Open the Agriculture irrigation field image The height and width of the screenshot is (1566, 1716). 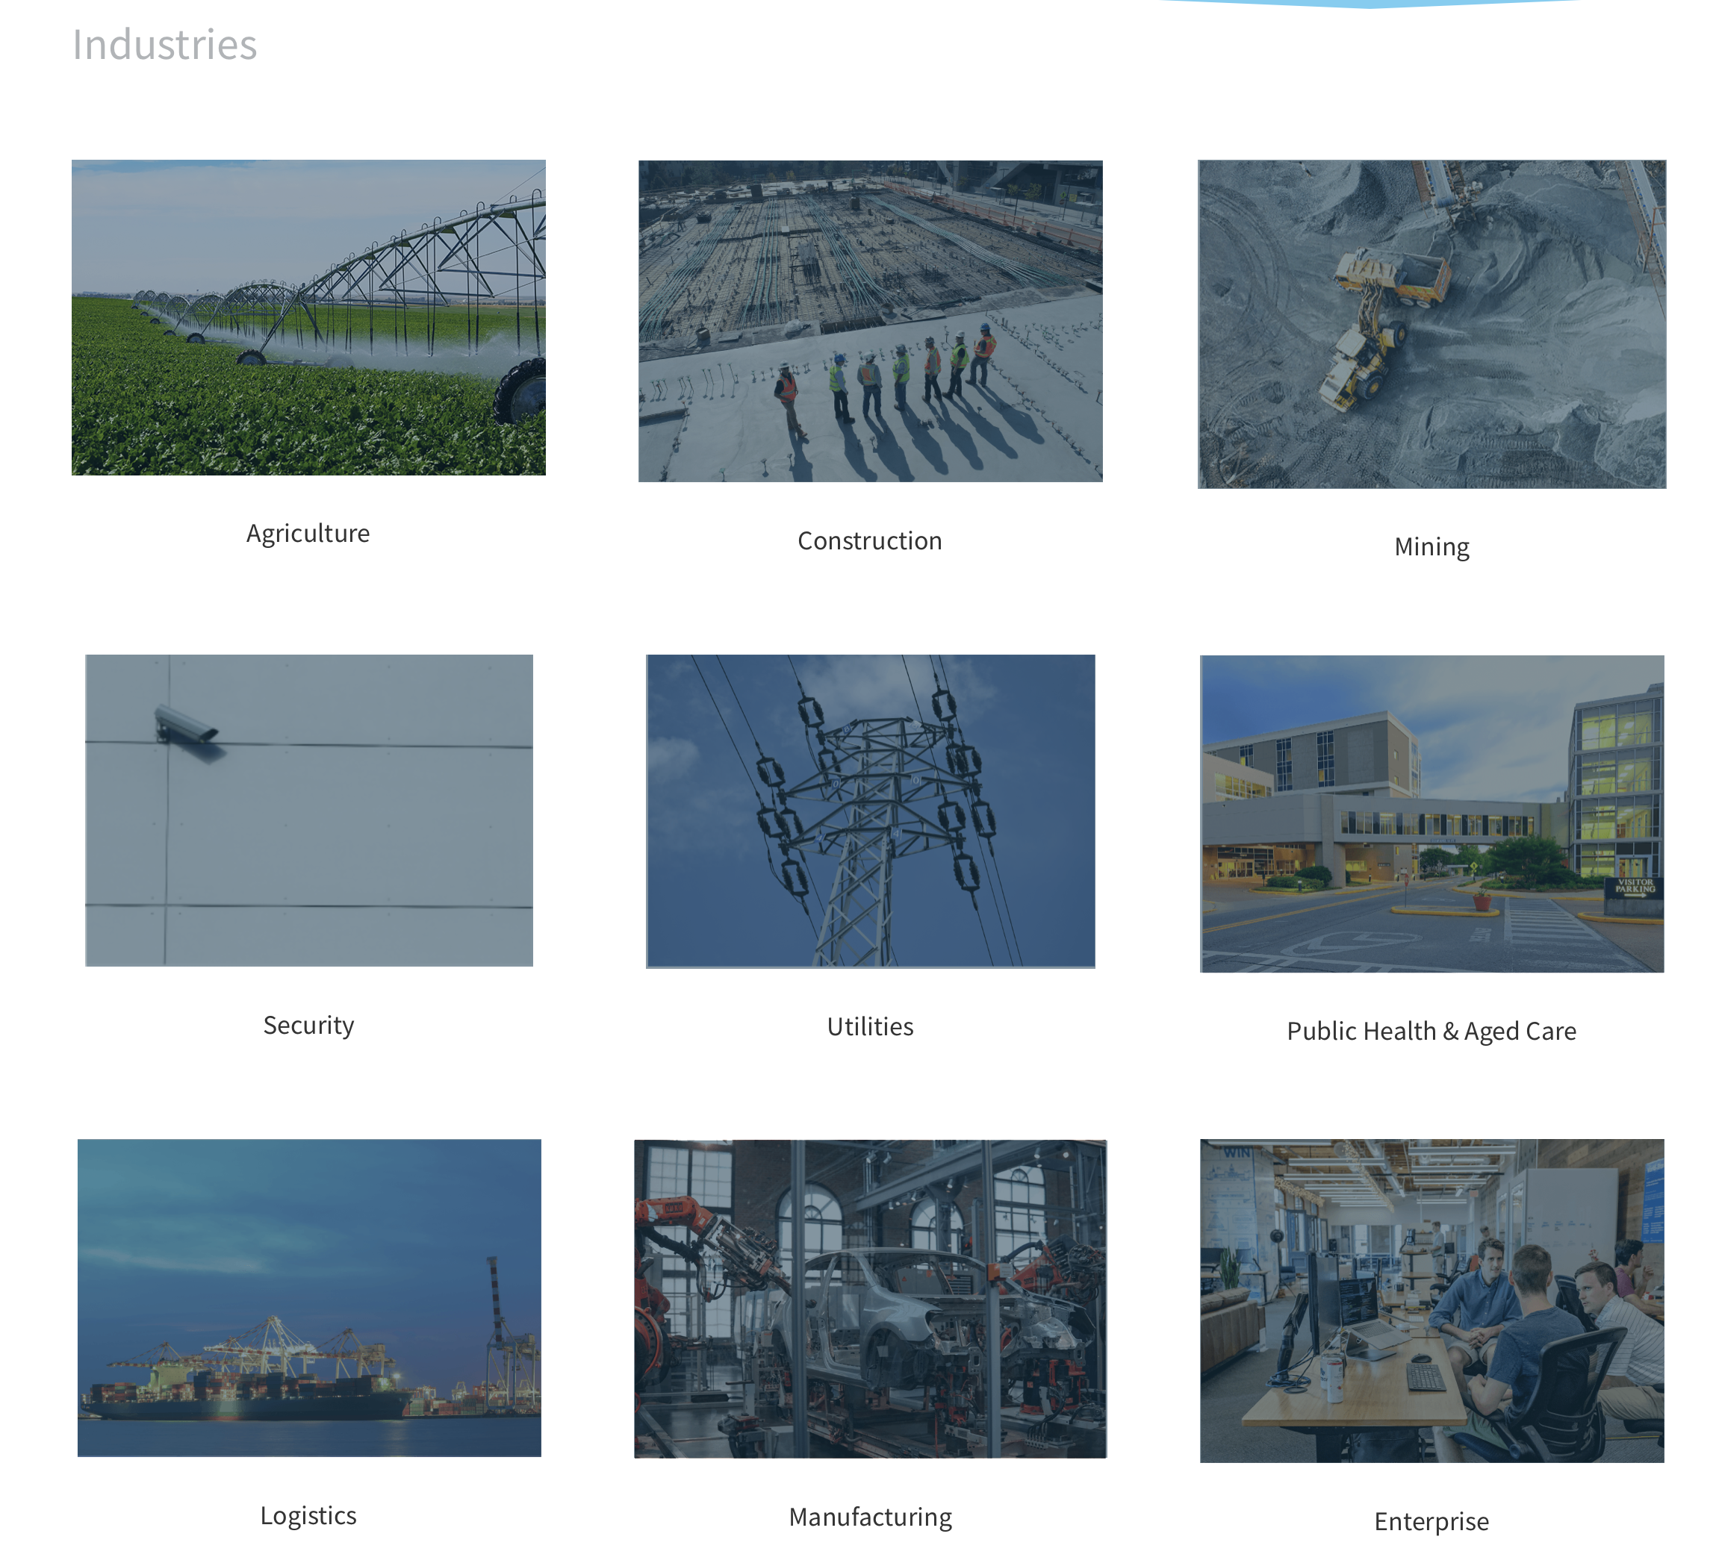pos(308,317)
